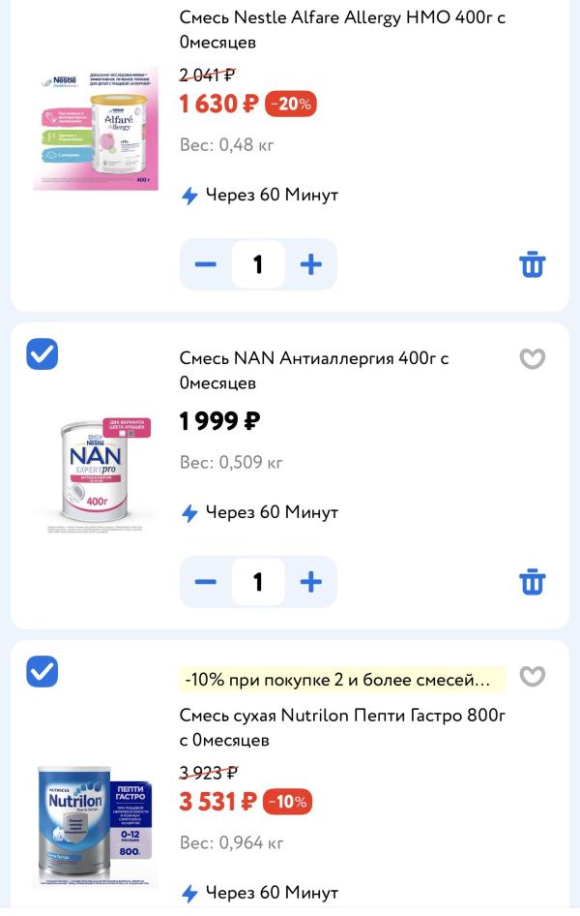Decrease the NAN Антиаллергия quantity with minus
This screenshot has height=916, width=580.
point(205,582)
